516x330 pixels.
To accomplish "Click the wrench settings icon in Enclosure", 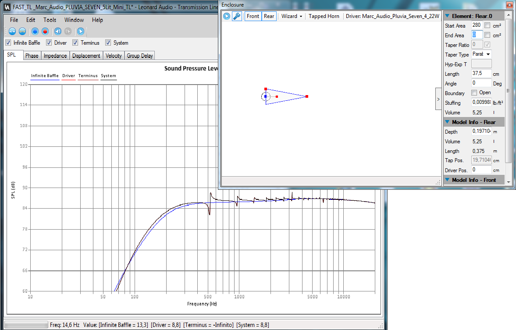I will click(237, 16).
